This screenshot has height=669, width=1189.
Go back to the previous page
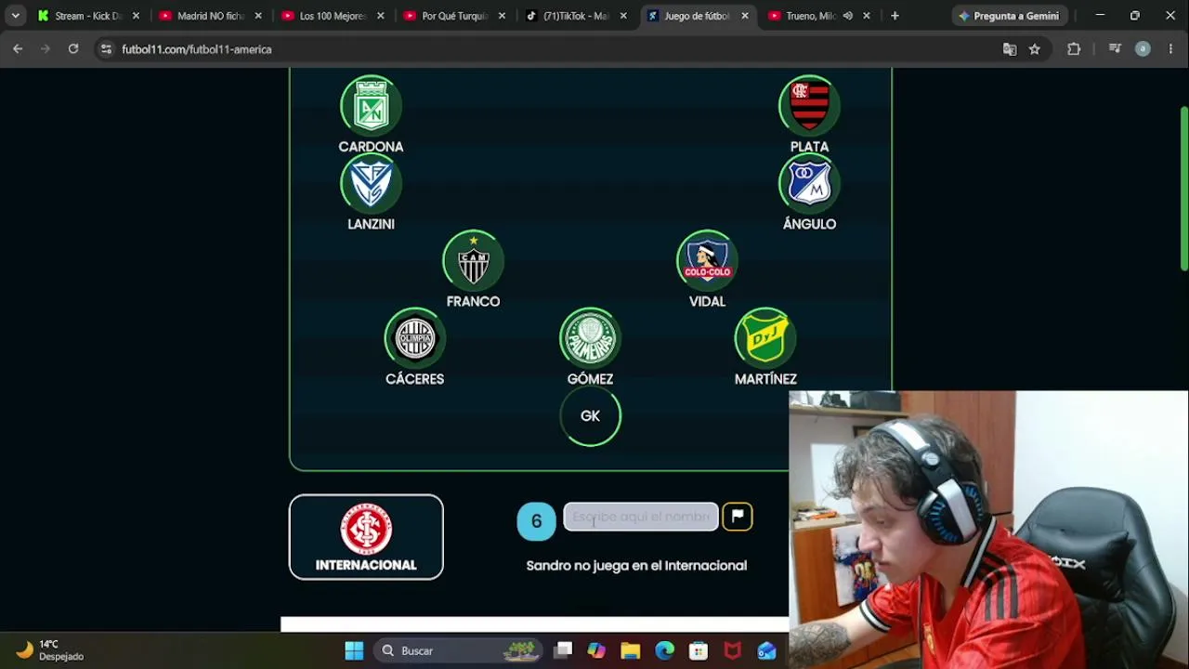coord(18,49)
